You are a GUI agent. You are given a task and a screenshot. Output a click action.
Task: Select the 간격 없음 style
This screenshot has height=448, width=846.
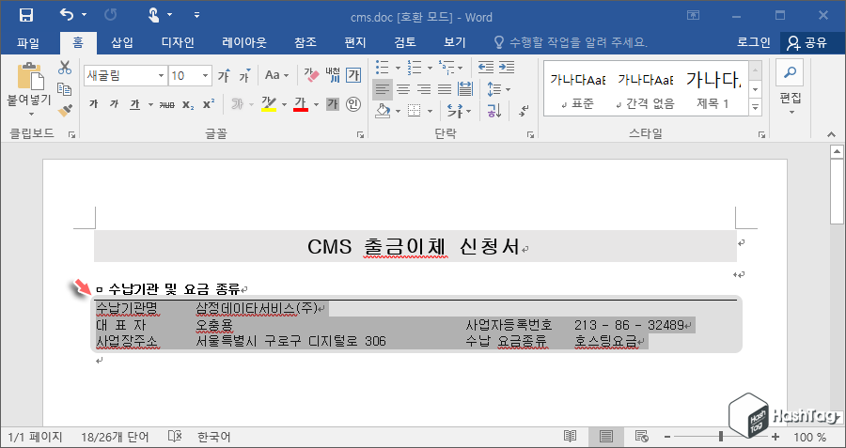[x=645, y=89]
